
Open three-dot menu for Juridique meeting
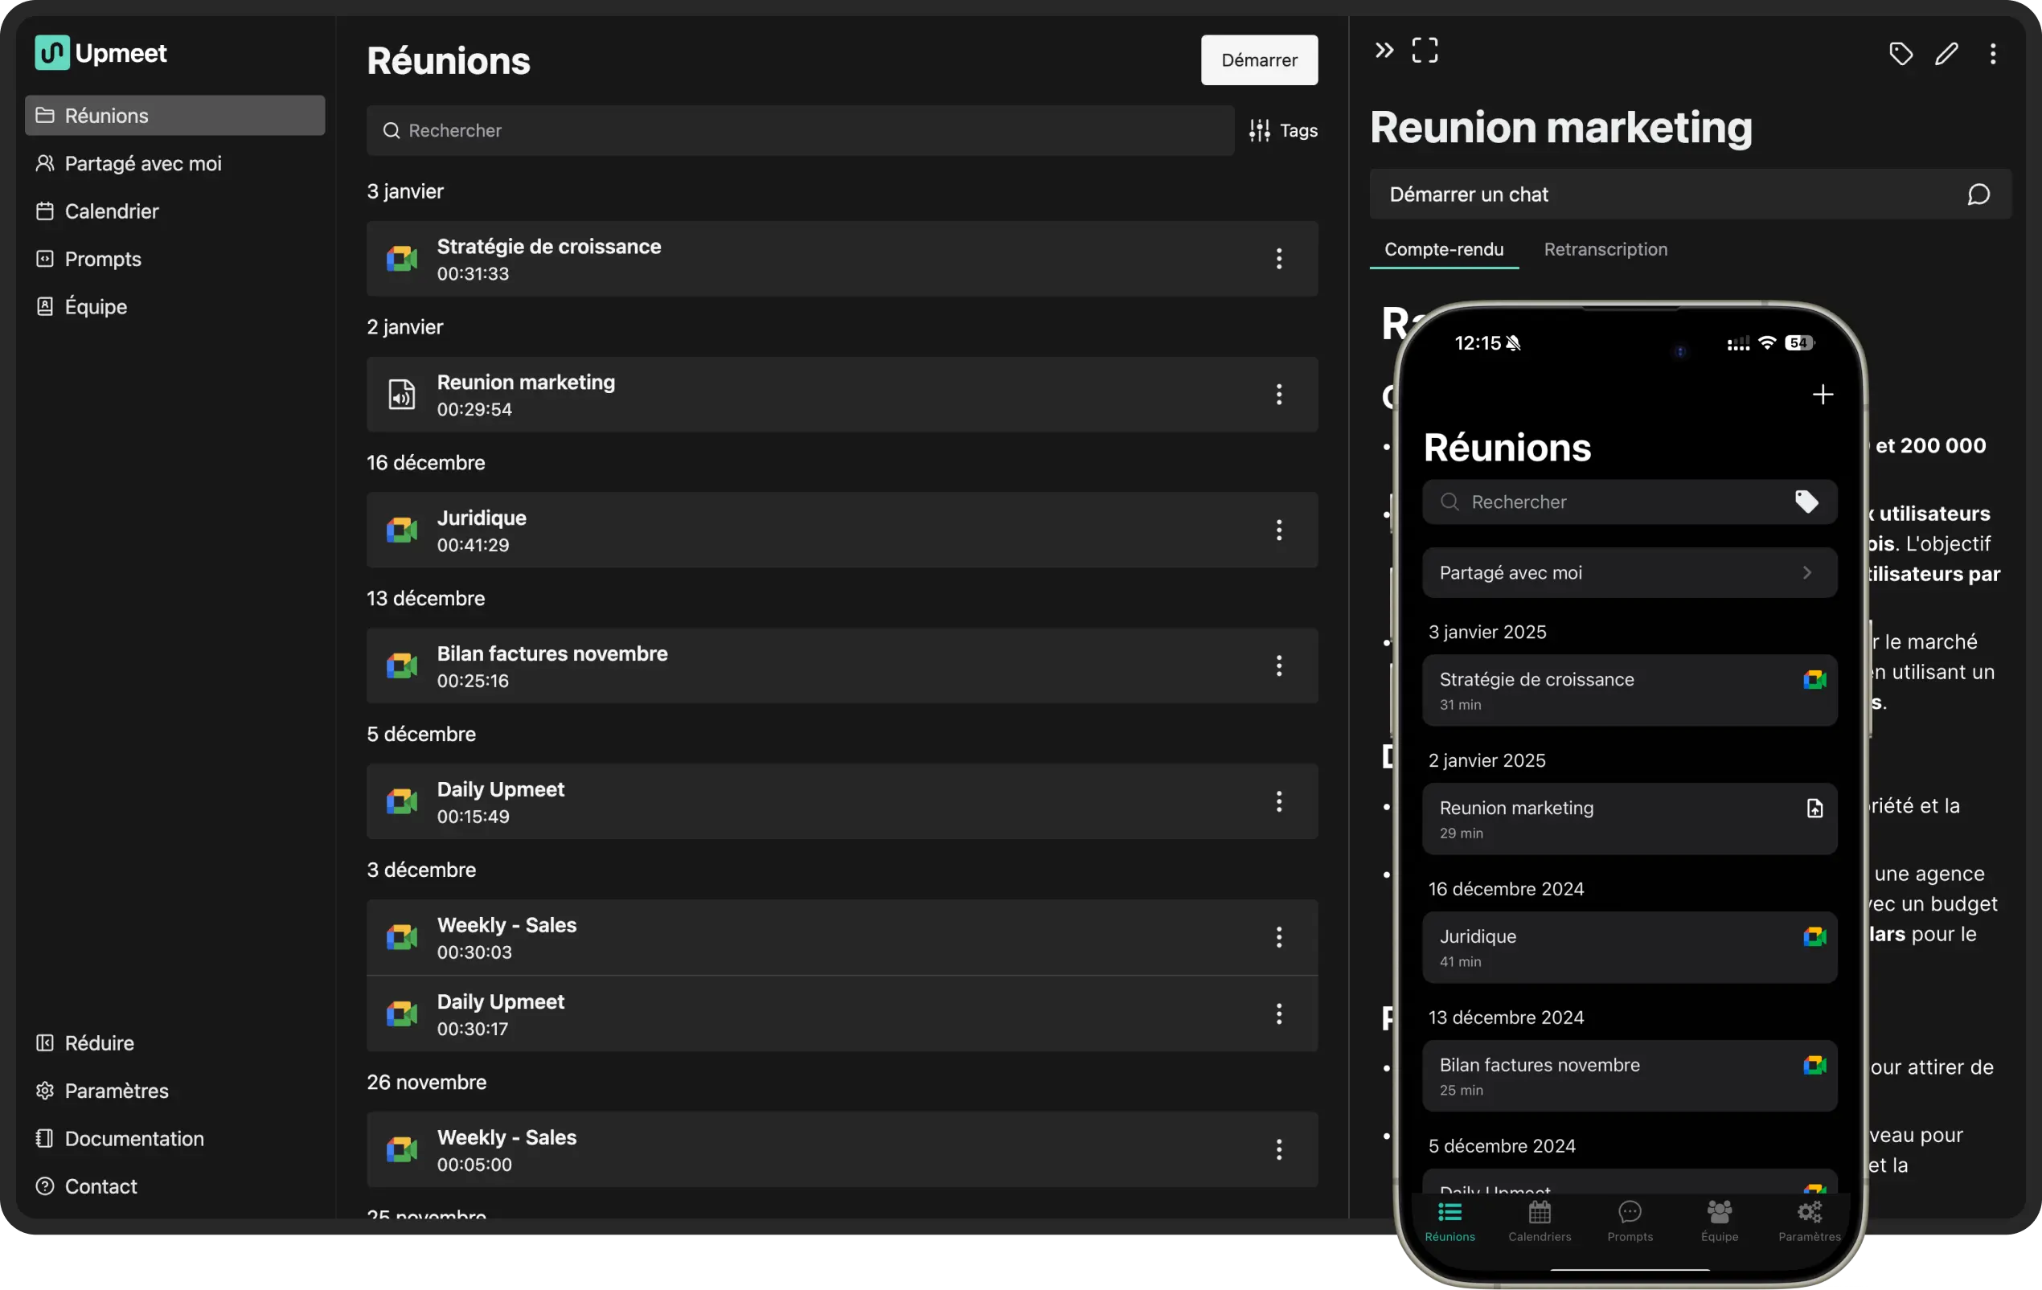1279,530
